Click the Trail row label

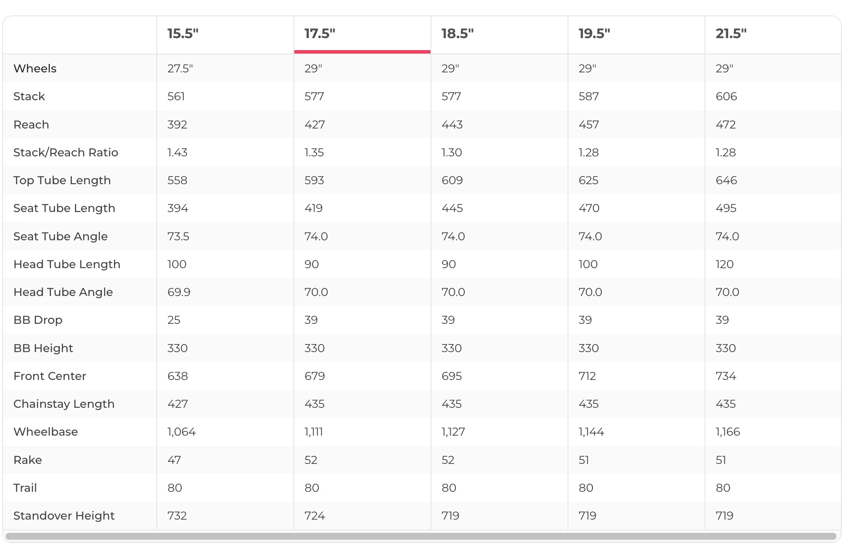point(25,488)
